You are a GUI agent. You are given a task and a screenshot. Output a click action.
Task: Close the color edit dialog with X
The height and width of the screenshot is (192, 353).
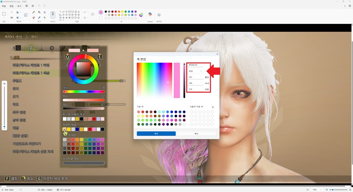tap(217, 54)
